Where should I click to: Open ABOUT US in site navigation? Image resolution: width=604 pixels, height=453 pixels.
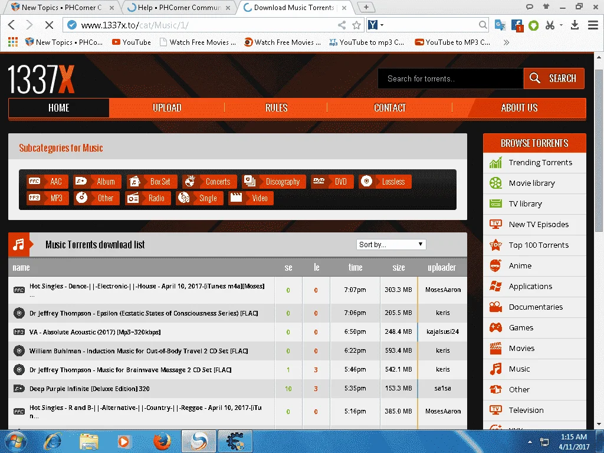(x=519, y=108)
